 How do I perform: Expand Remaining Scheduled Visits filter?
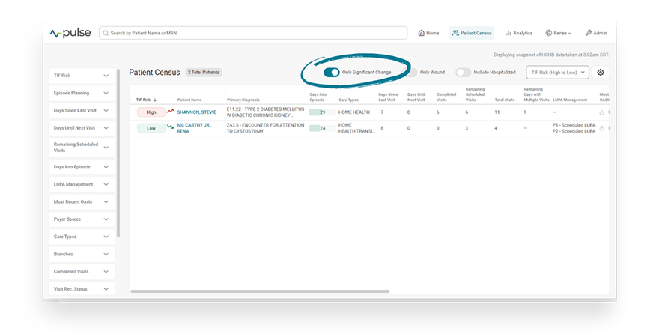pyautogui.click(x=82, y=148)
